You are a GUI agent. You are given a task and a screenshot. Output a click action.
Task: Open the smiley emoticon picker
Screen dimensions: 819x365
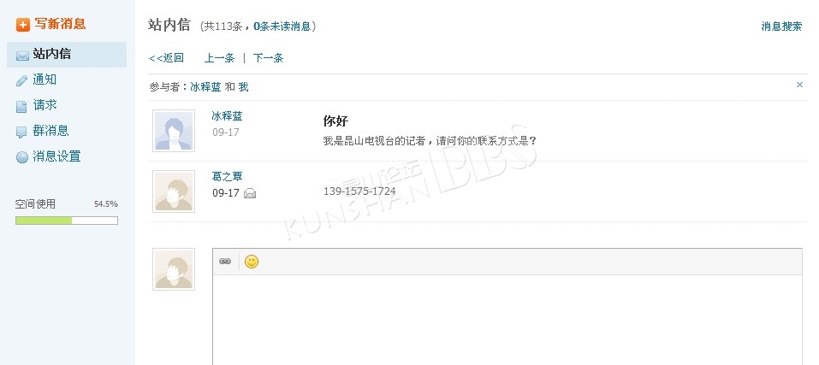[252, 262]
